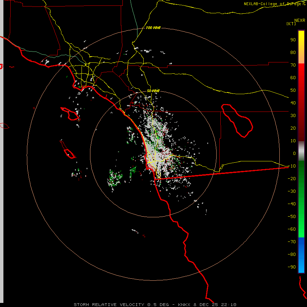
Task: Click the -90 scale value
Action: (x=292, y=267)
